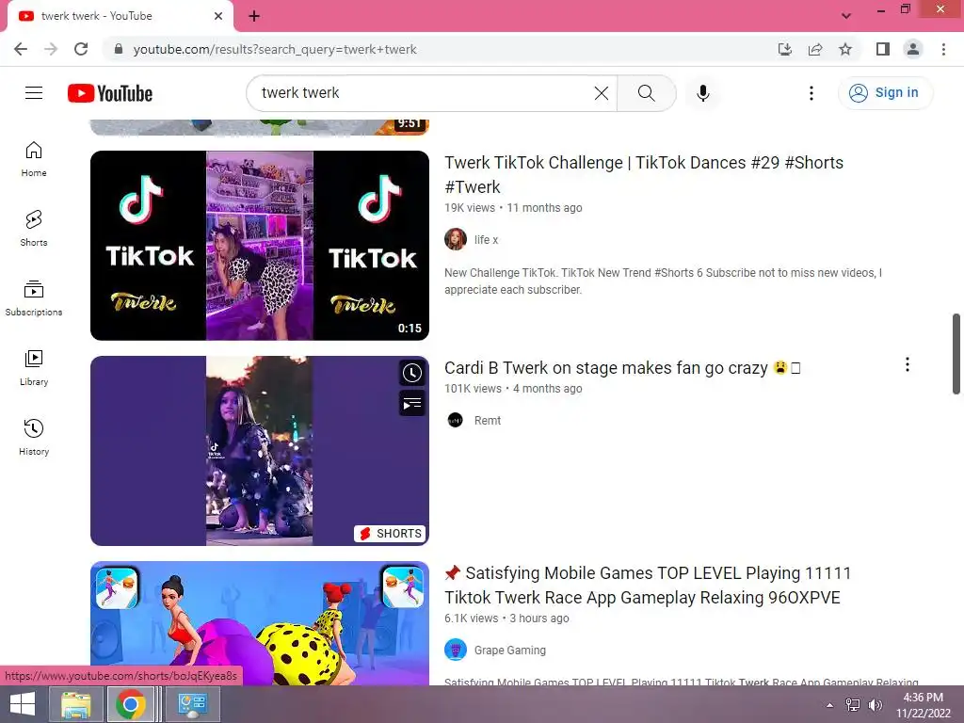
Task: Open a new browser tab
Action: (x=254, y=16)
